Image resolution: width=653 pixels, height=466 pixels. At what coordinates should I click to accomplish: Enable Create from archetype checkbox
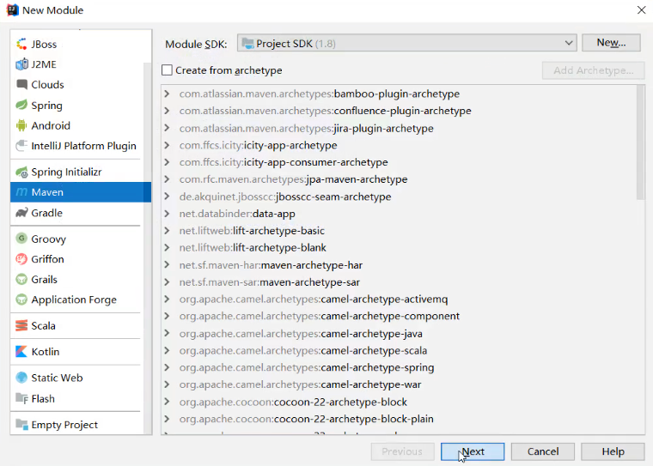coord(168,70)
